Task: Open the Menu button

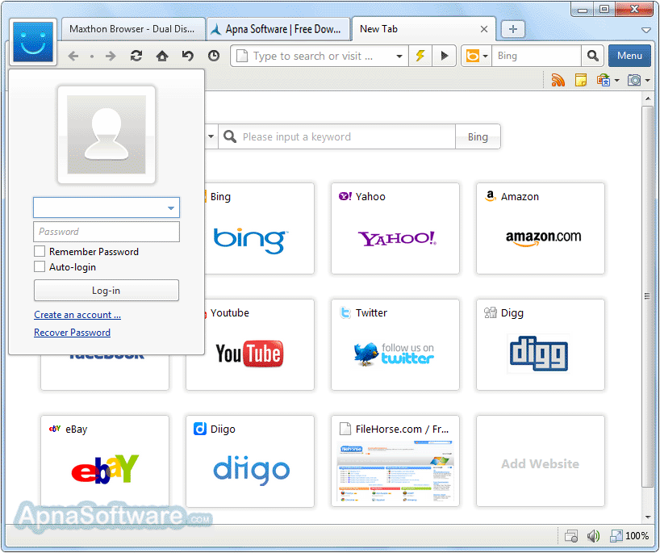Action: (x=629, y=56)
